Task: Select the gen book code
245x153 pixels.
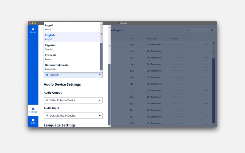Action: tap(132, 44)
